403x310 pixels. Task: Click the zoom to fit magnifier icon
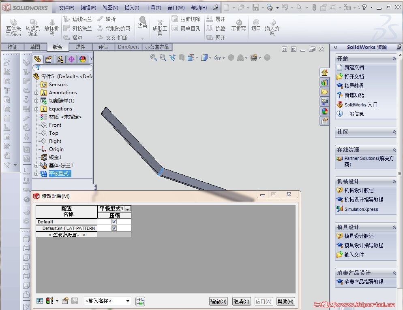point(154,58)
